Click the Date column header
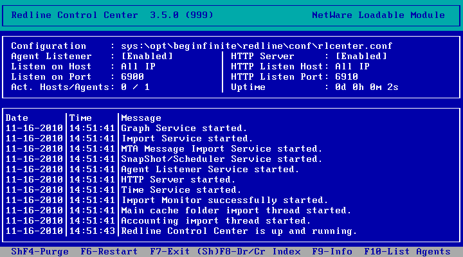463x257 pixels. [x=17, y=118]
